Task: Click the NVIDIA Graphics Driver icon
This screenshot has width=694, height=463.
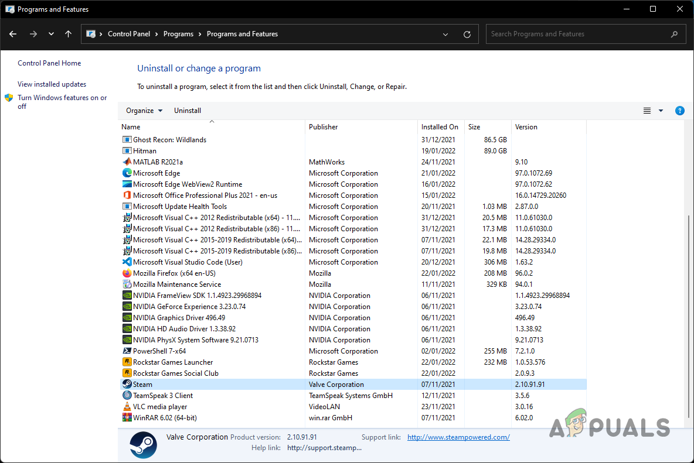Action: coord(127,317)
